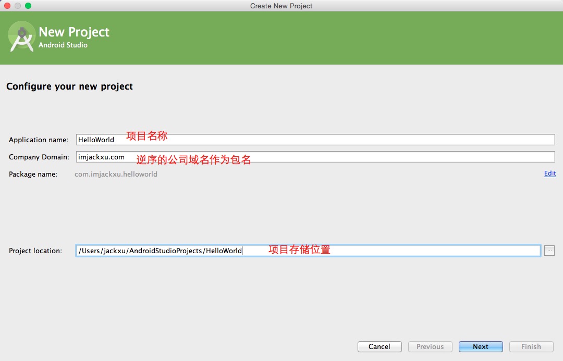
Task: Click the Android Studio logo icon
Action: tap(21, 36)
